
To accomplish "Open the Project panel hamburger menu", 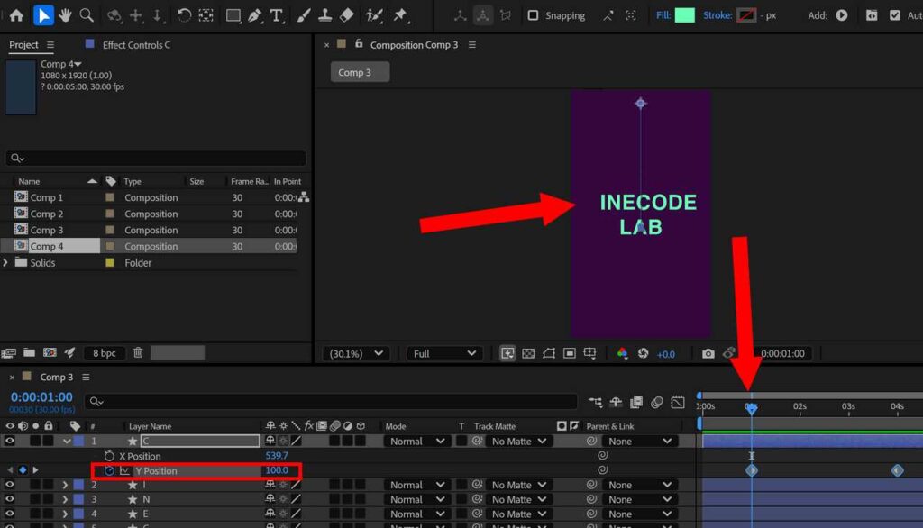I will tap(50, 45).
